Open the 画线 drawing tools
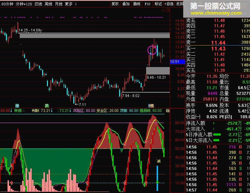The height and width of the screenshot is (193, 250). pos(137,4)
